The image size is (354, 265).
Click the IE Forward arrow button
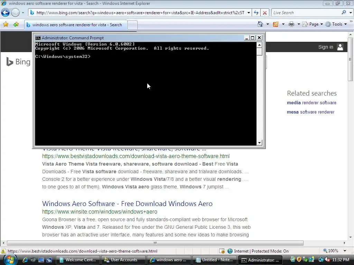[x=15, y=13]
